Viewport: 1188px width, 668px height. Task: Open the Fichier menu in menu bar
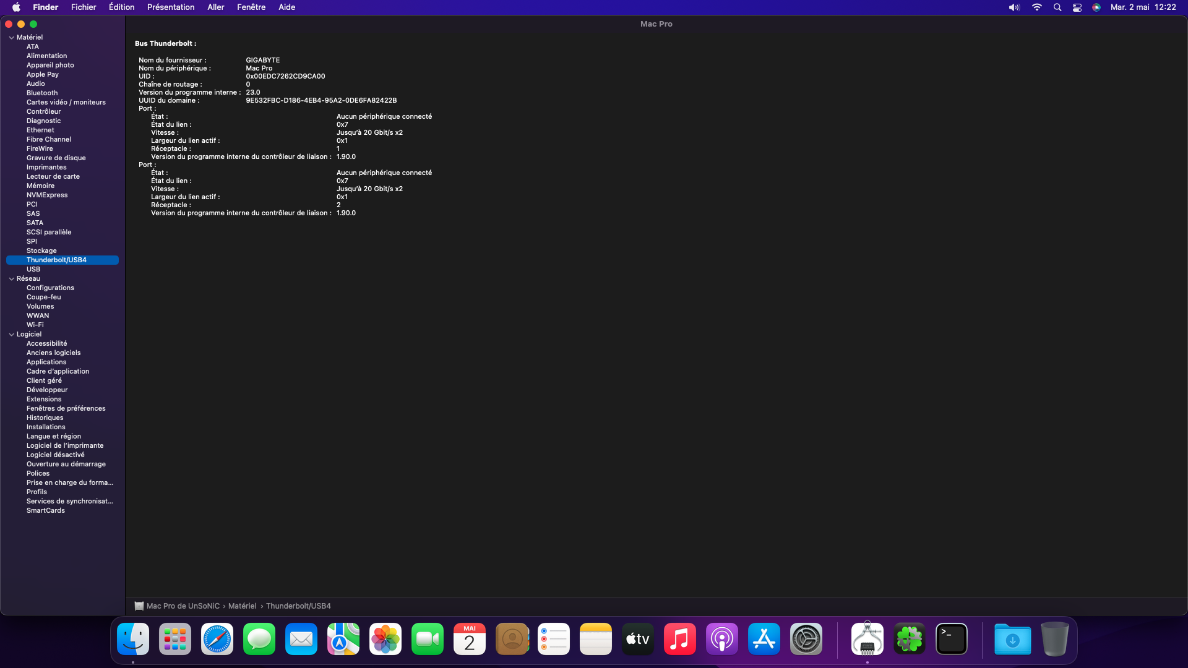click(84, 7)
